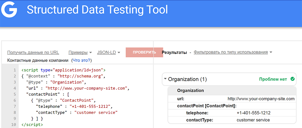The height and width of the screenshot is (128, 302).
Task: Expand Фильтровать по типу использования filter
Action: pyautogui.click(x=233, y=52)
